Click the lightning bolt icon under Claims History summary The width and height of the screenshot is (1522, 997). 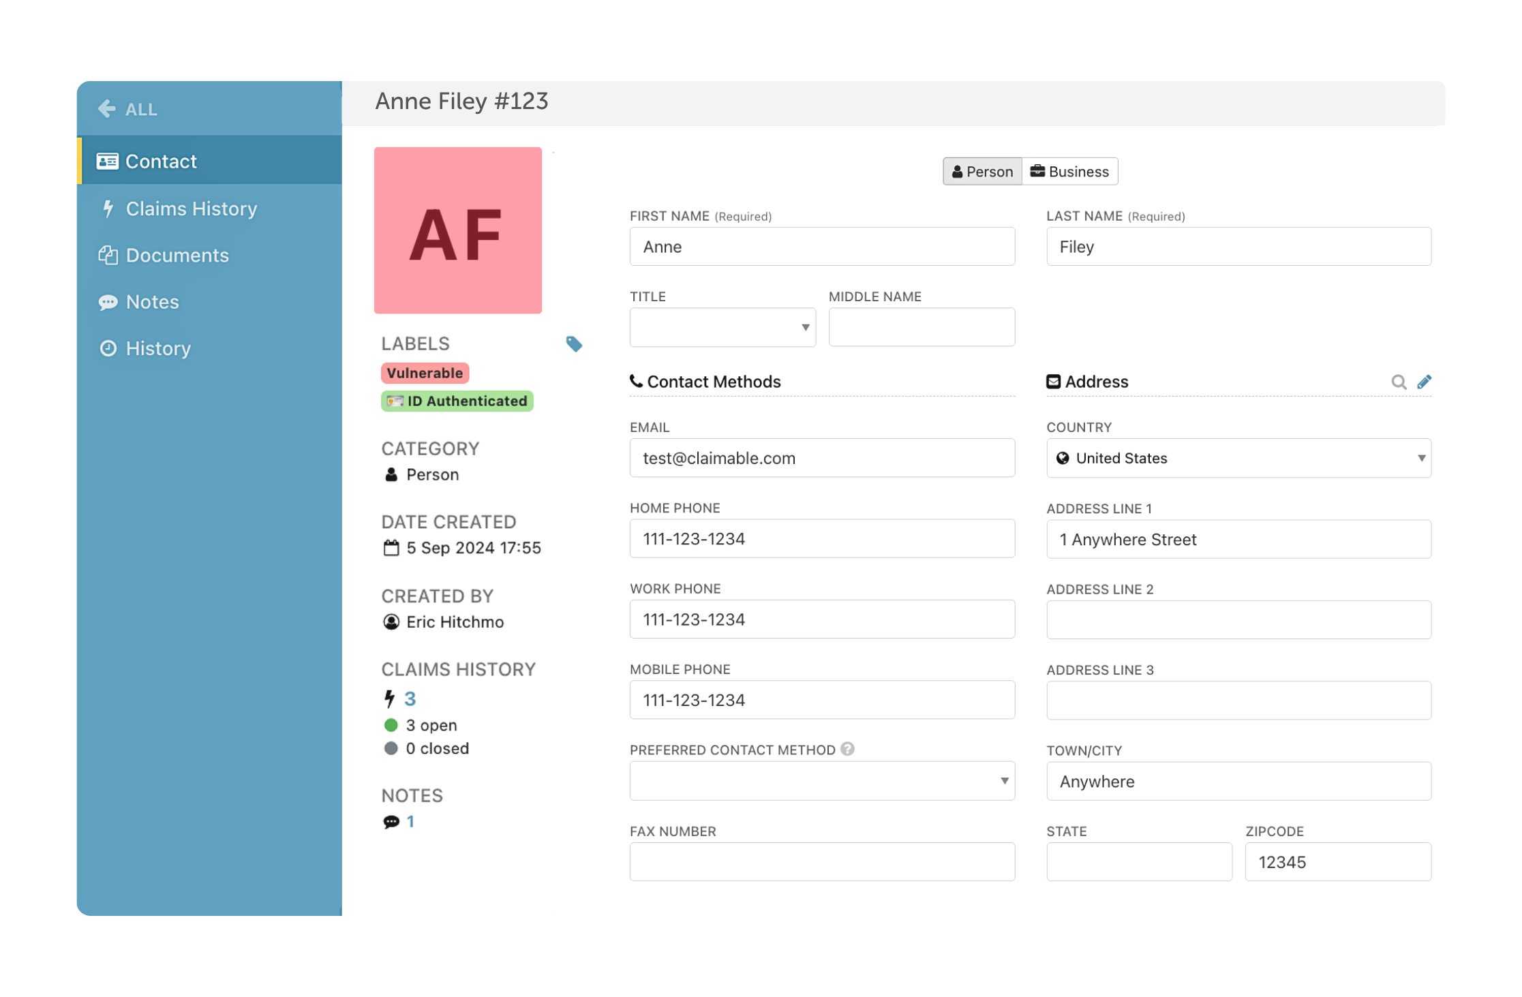point(389,699)
